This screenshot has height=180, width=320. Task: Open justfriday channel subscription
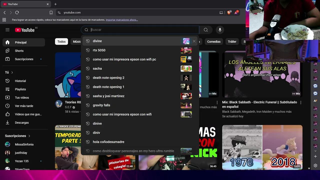(x=24, y=153)
